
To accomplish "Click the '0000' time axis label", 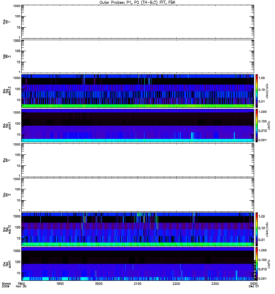I will coord(254,284).
